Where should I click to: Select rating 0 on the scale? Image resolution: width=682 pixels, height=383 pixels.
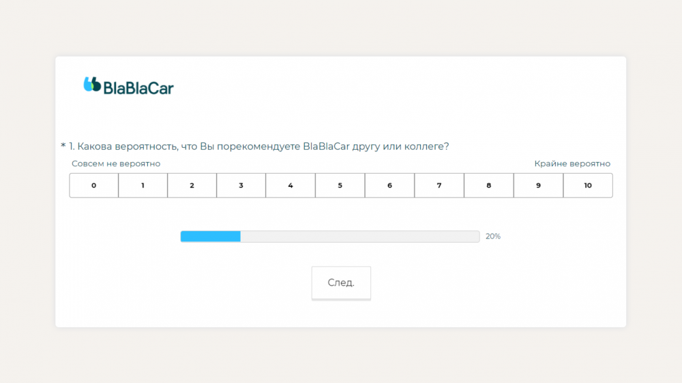[94, 185]
